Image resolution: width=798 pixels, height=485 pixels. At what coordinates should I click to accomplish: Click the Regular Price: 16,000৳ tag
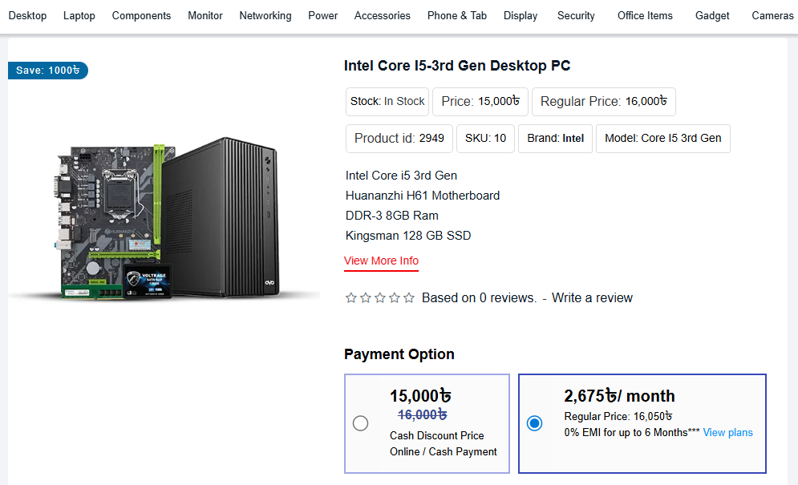[604, 102]
